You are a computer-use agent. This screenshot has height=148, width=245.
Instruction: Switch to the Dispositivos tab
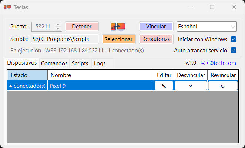(x=22, y=63)
